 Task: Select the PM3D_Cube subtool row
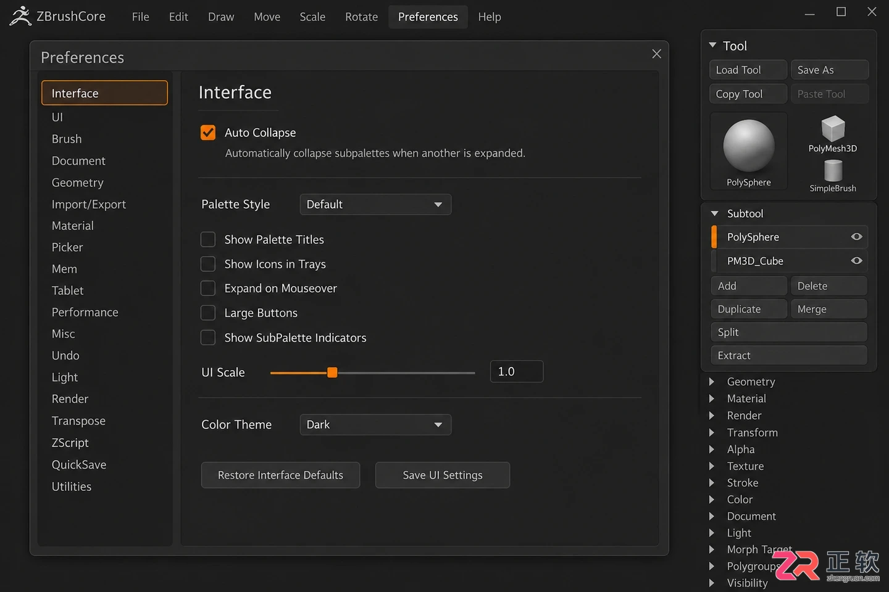click(x=790, y=261)
